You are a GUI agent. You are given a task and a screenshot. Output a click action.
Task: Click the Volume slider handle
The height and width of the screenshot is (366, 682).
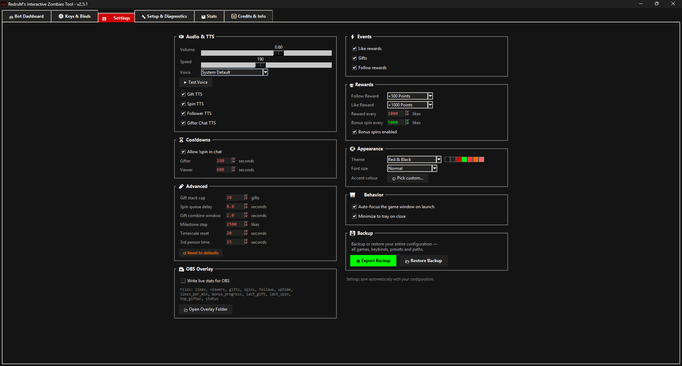[278, 53]
